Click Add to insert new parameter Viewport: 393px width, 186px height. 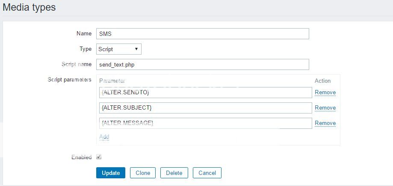pos(104,137)
